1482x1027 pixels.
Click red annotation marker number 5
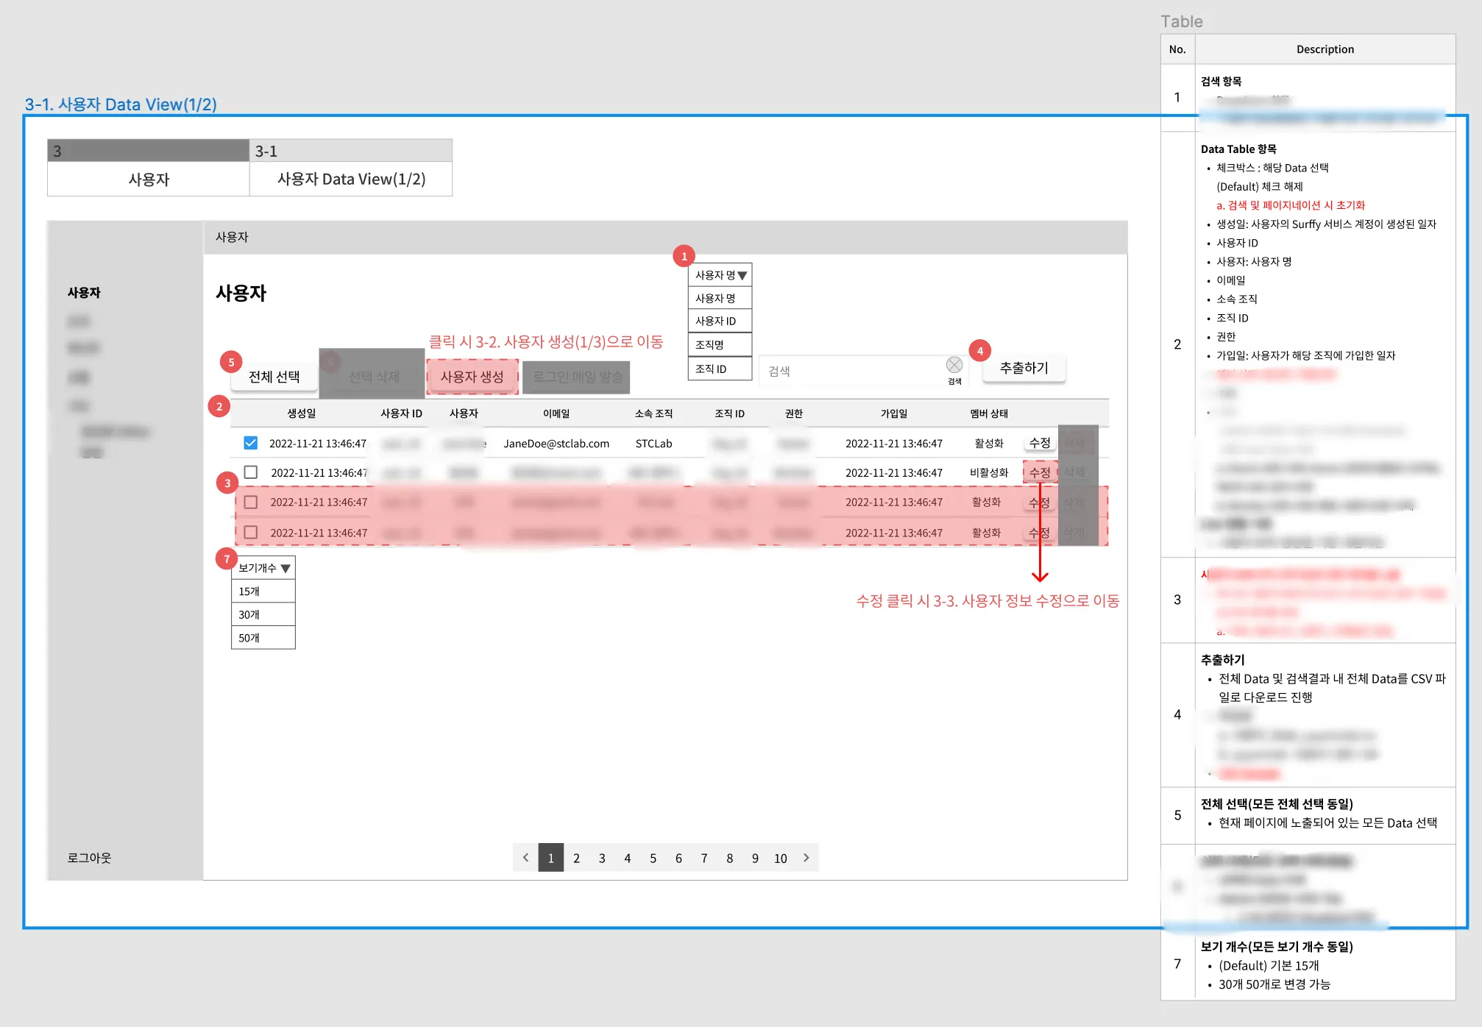coord(231,362)
